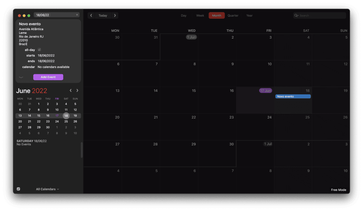The width and height of the screenshot is (363, 211).
Task: Click the Novo evento title field
Action: click(30, 24)
